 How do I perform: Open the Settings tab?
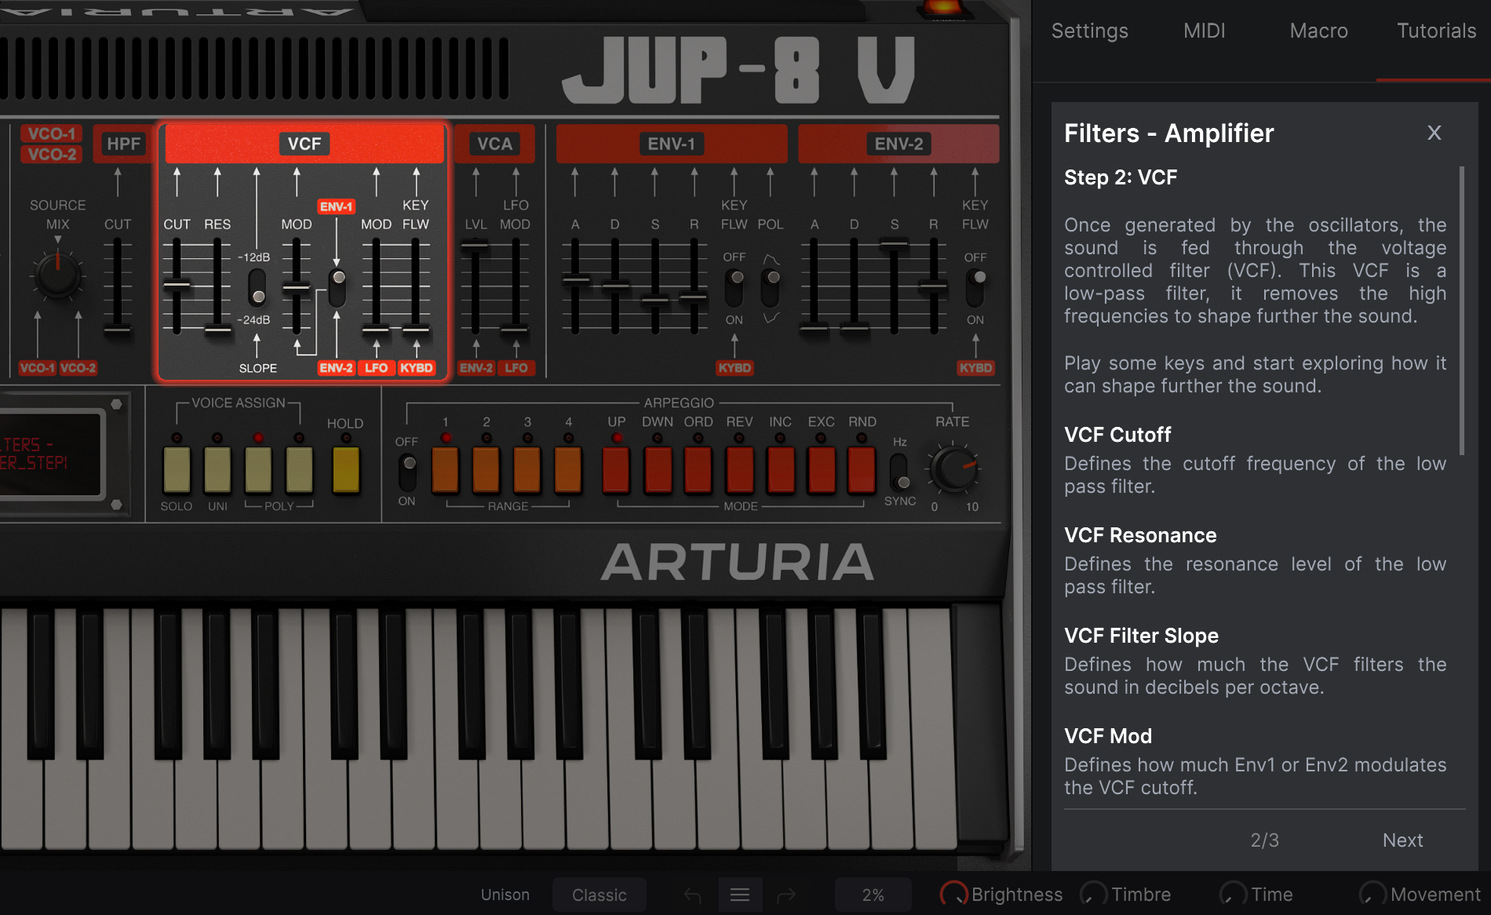pyautogui.click(x=1089, y=31)
